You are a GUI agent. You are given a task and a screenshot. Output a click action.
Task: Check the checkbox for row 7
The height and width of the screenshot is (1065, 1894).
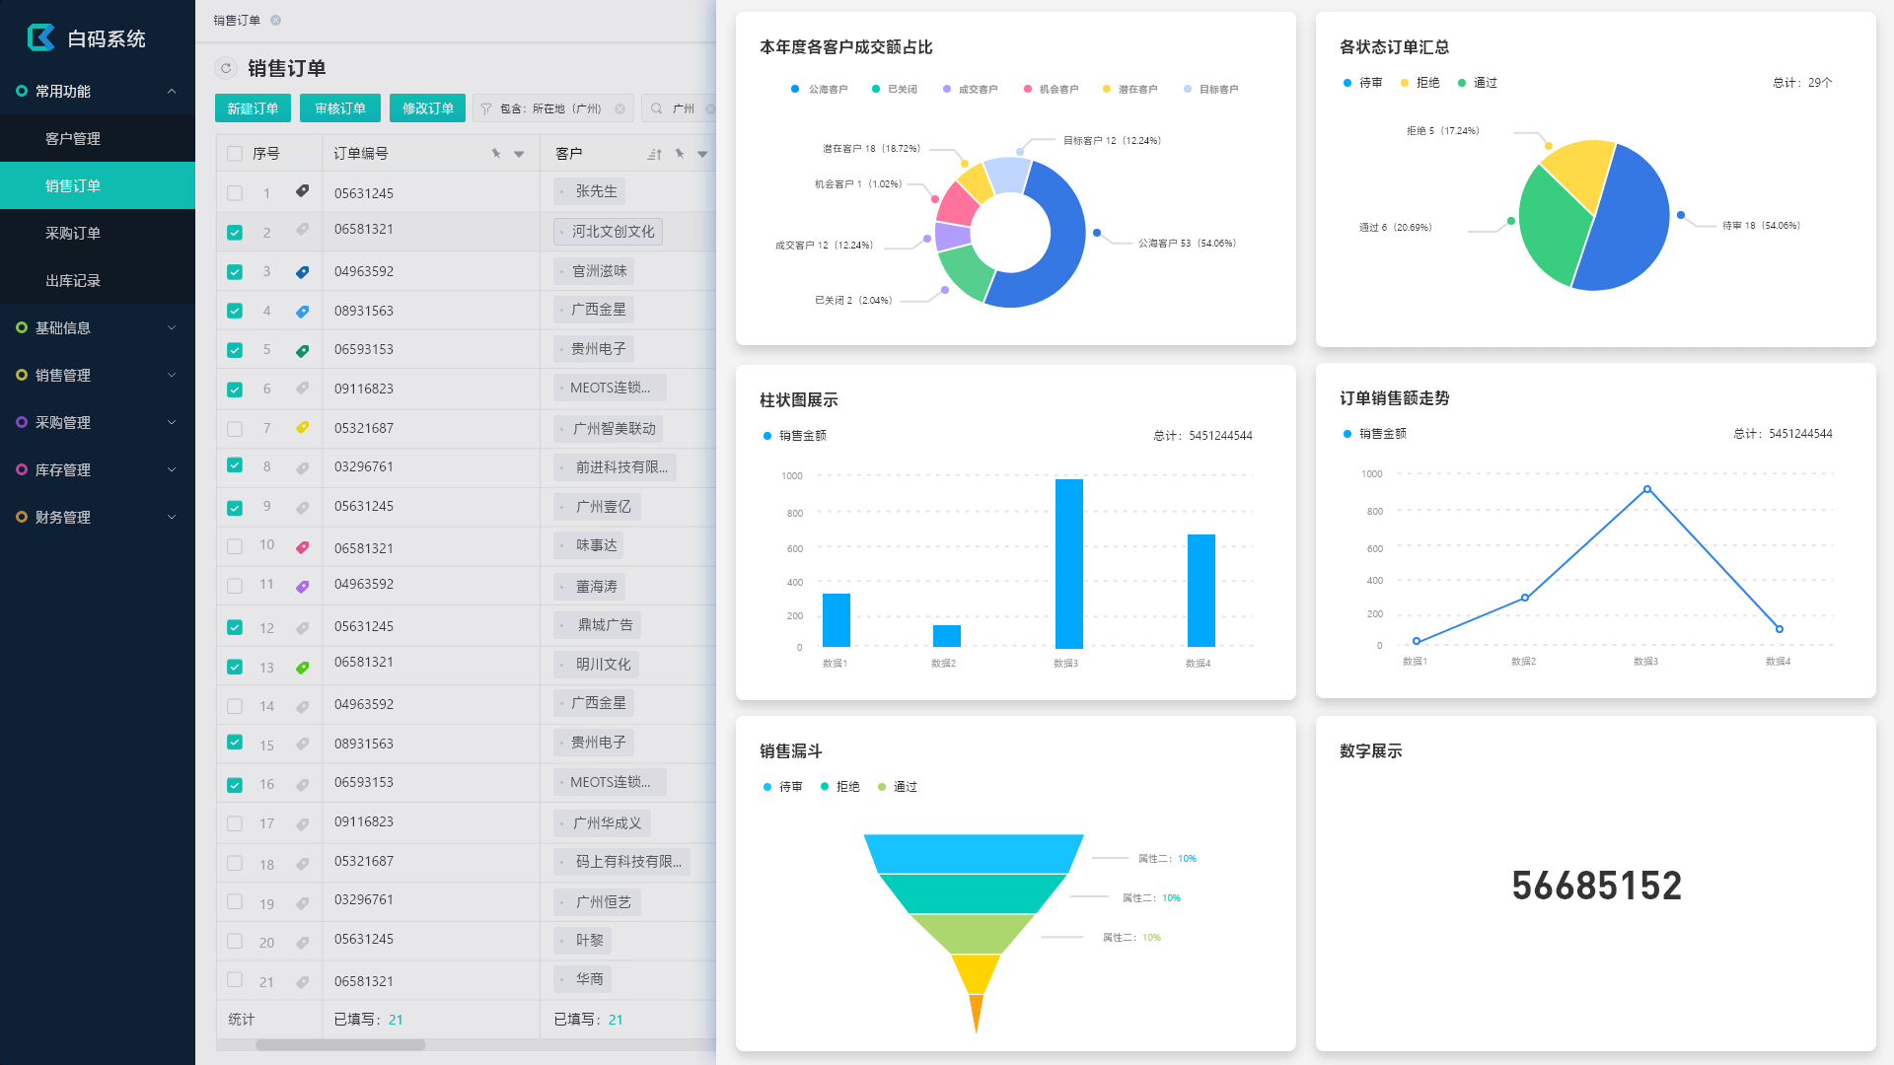click(x=235, y=429)
